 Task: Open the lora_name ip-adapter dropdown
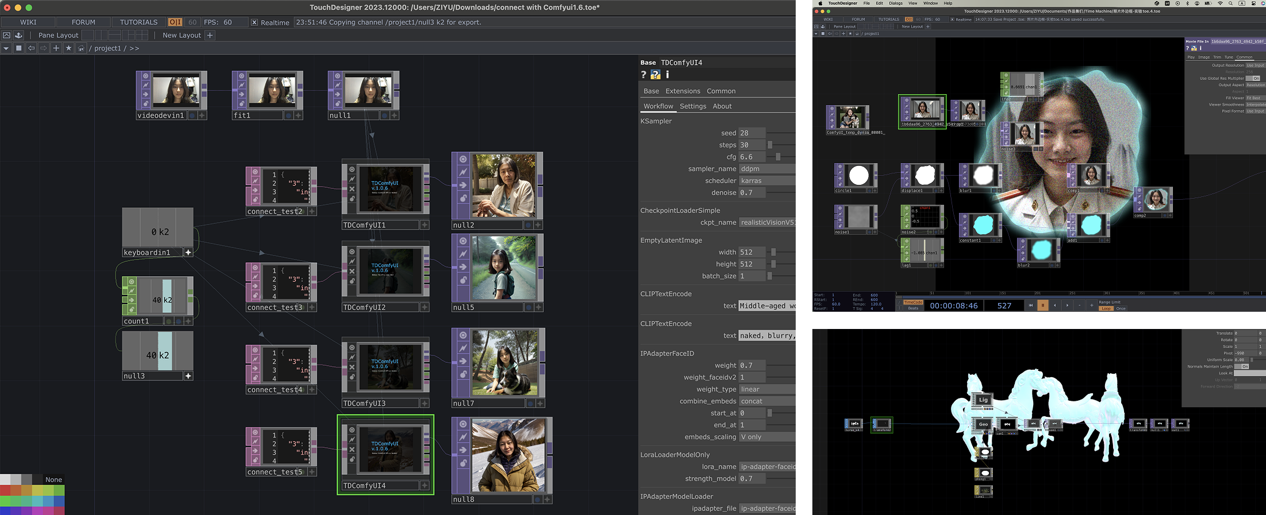(767, 467)
